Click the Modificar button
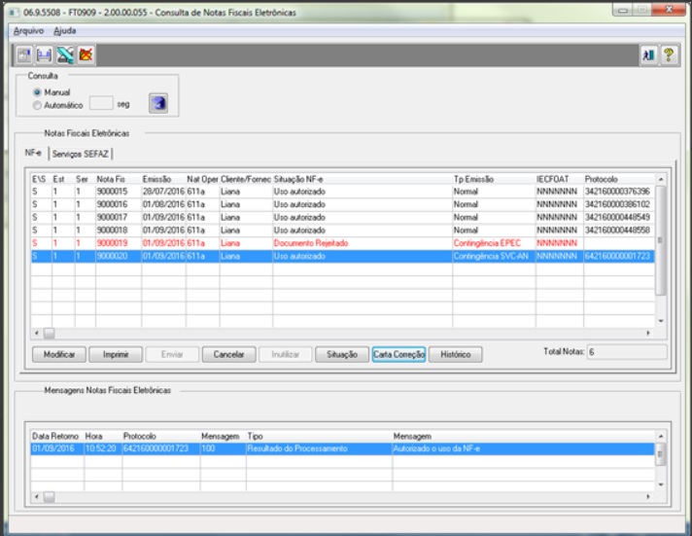This screenshot has width=692, height=536. pyautogui.click(x=59, y=354)
